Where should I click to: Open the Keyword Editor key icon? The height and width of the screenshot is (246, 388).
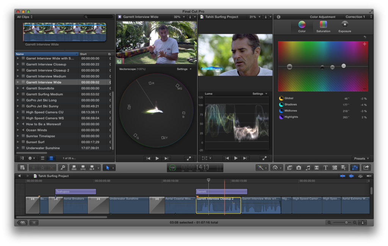pos(63,168)
